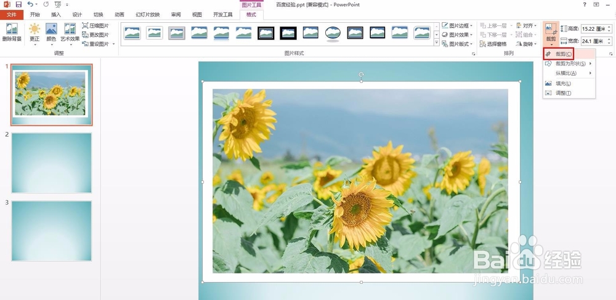616x300 pixels.
Task: Open 图片样式 group dialog launcher
Action: pyautogui.click(x=473, y=54)
